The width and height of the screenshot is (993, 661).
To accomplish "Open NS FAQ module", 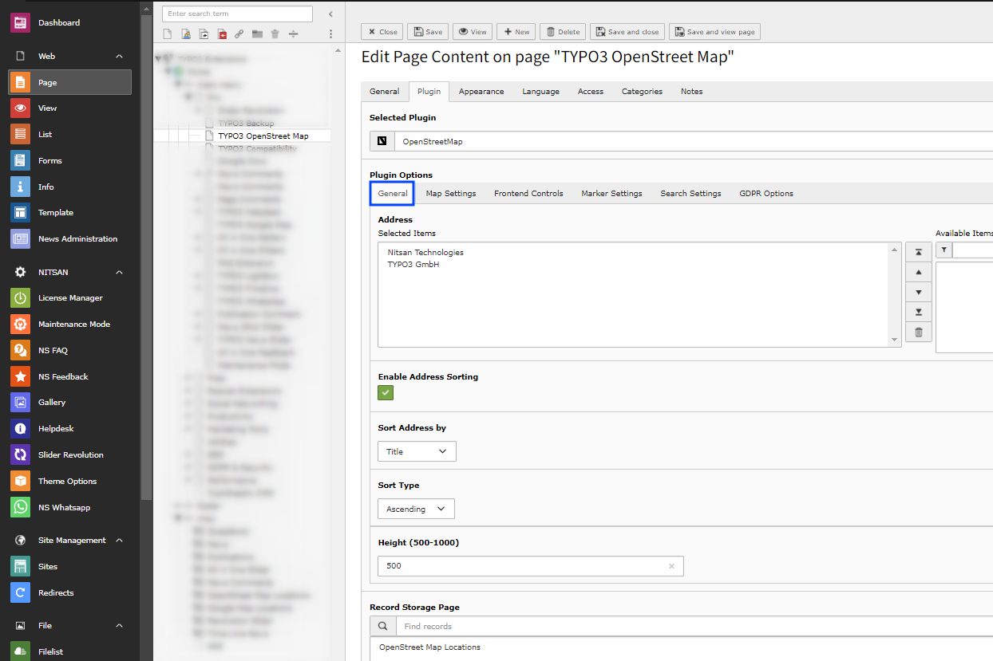I will (70, 350).
